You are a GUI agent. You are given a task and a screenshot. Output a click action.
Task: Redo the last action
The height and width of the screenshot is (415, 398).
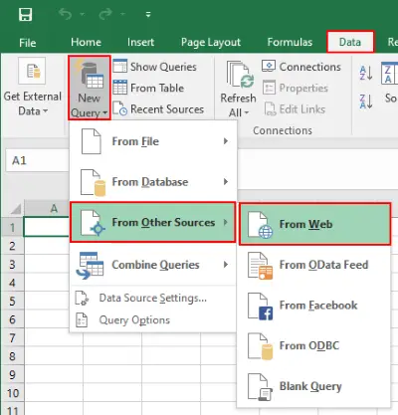click(x=106, y=14)
